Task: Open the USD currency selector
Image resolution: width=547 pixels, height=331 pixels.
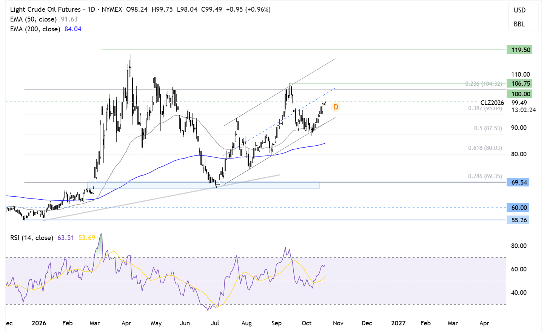Action: pyautogui.click(x=519, y=10)
